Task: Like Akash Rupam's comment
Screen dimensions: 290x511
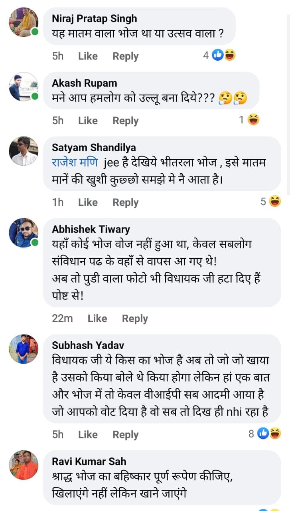Action: pos(88,121)
